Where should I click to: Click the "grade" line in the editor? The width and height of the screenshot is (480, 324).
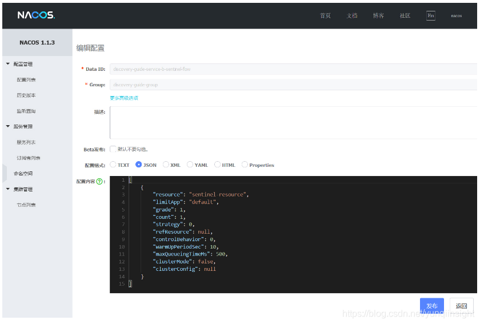[x=169, y=210]
